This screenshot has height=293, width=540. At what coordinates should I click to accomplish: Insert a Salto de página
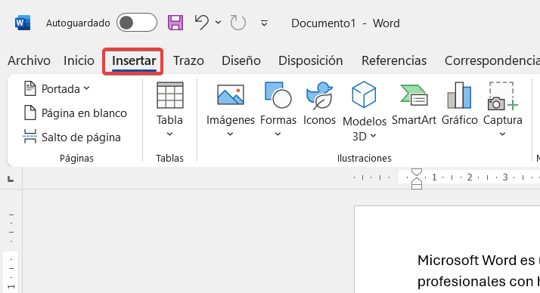[72, 137]
